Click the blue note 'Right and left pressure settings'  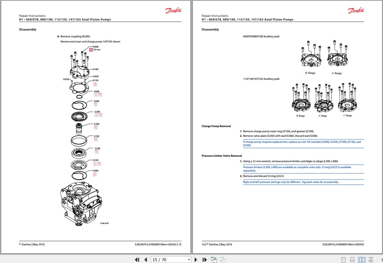tap(291, 182)
